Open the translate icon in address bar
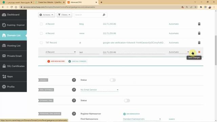Image resolution: width=217 pixels, height=122 pixels. (182, 7)
